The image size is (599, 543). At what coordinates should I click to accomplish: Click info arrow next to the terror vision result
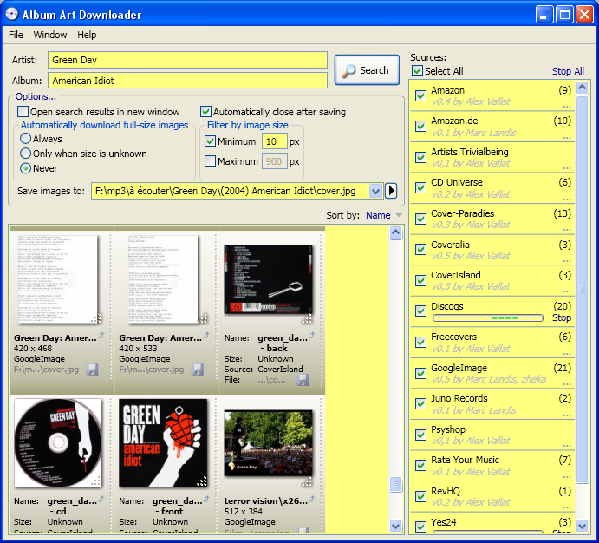tap(312, 499)
